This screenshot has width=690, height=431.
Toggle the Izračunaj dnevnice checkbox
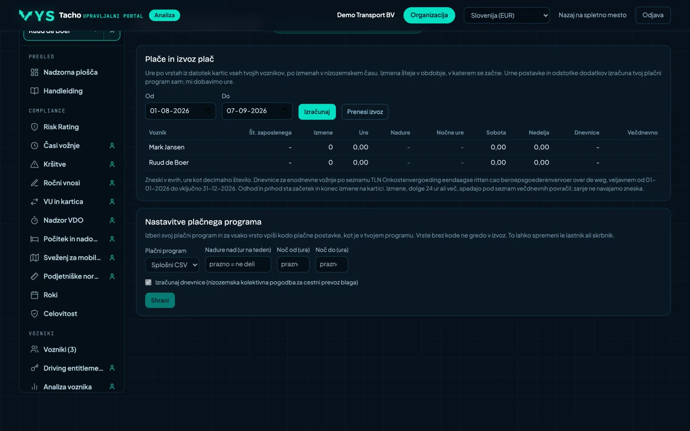point(148,282)
